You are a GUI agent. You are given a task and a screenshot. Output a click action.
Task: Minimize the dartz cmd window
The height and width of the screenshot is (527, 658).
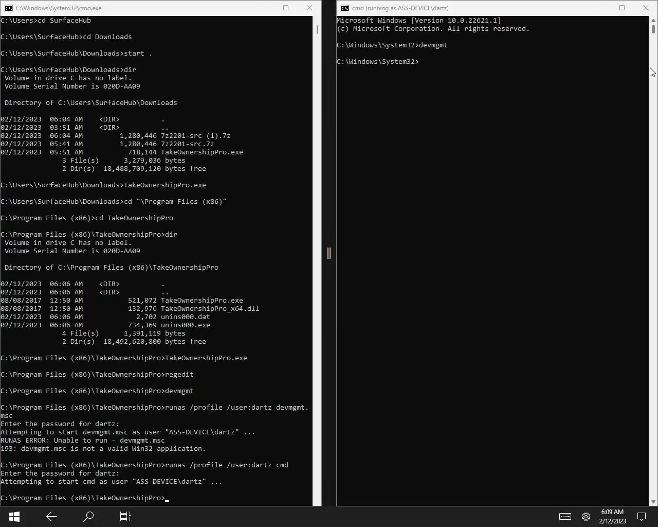(599, 8)
